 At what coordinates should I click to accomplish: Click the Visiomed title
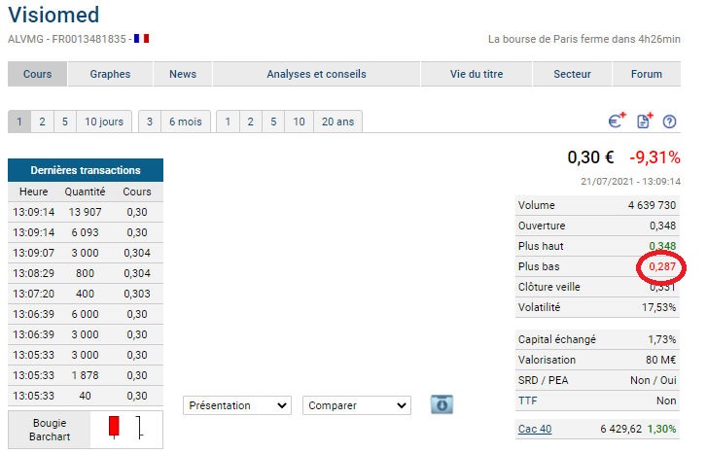tap(53, 15)
